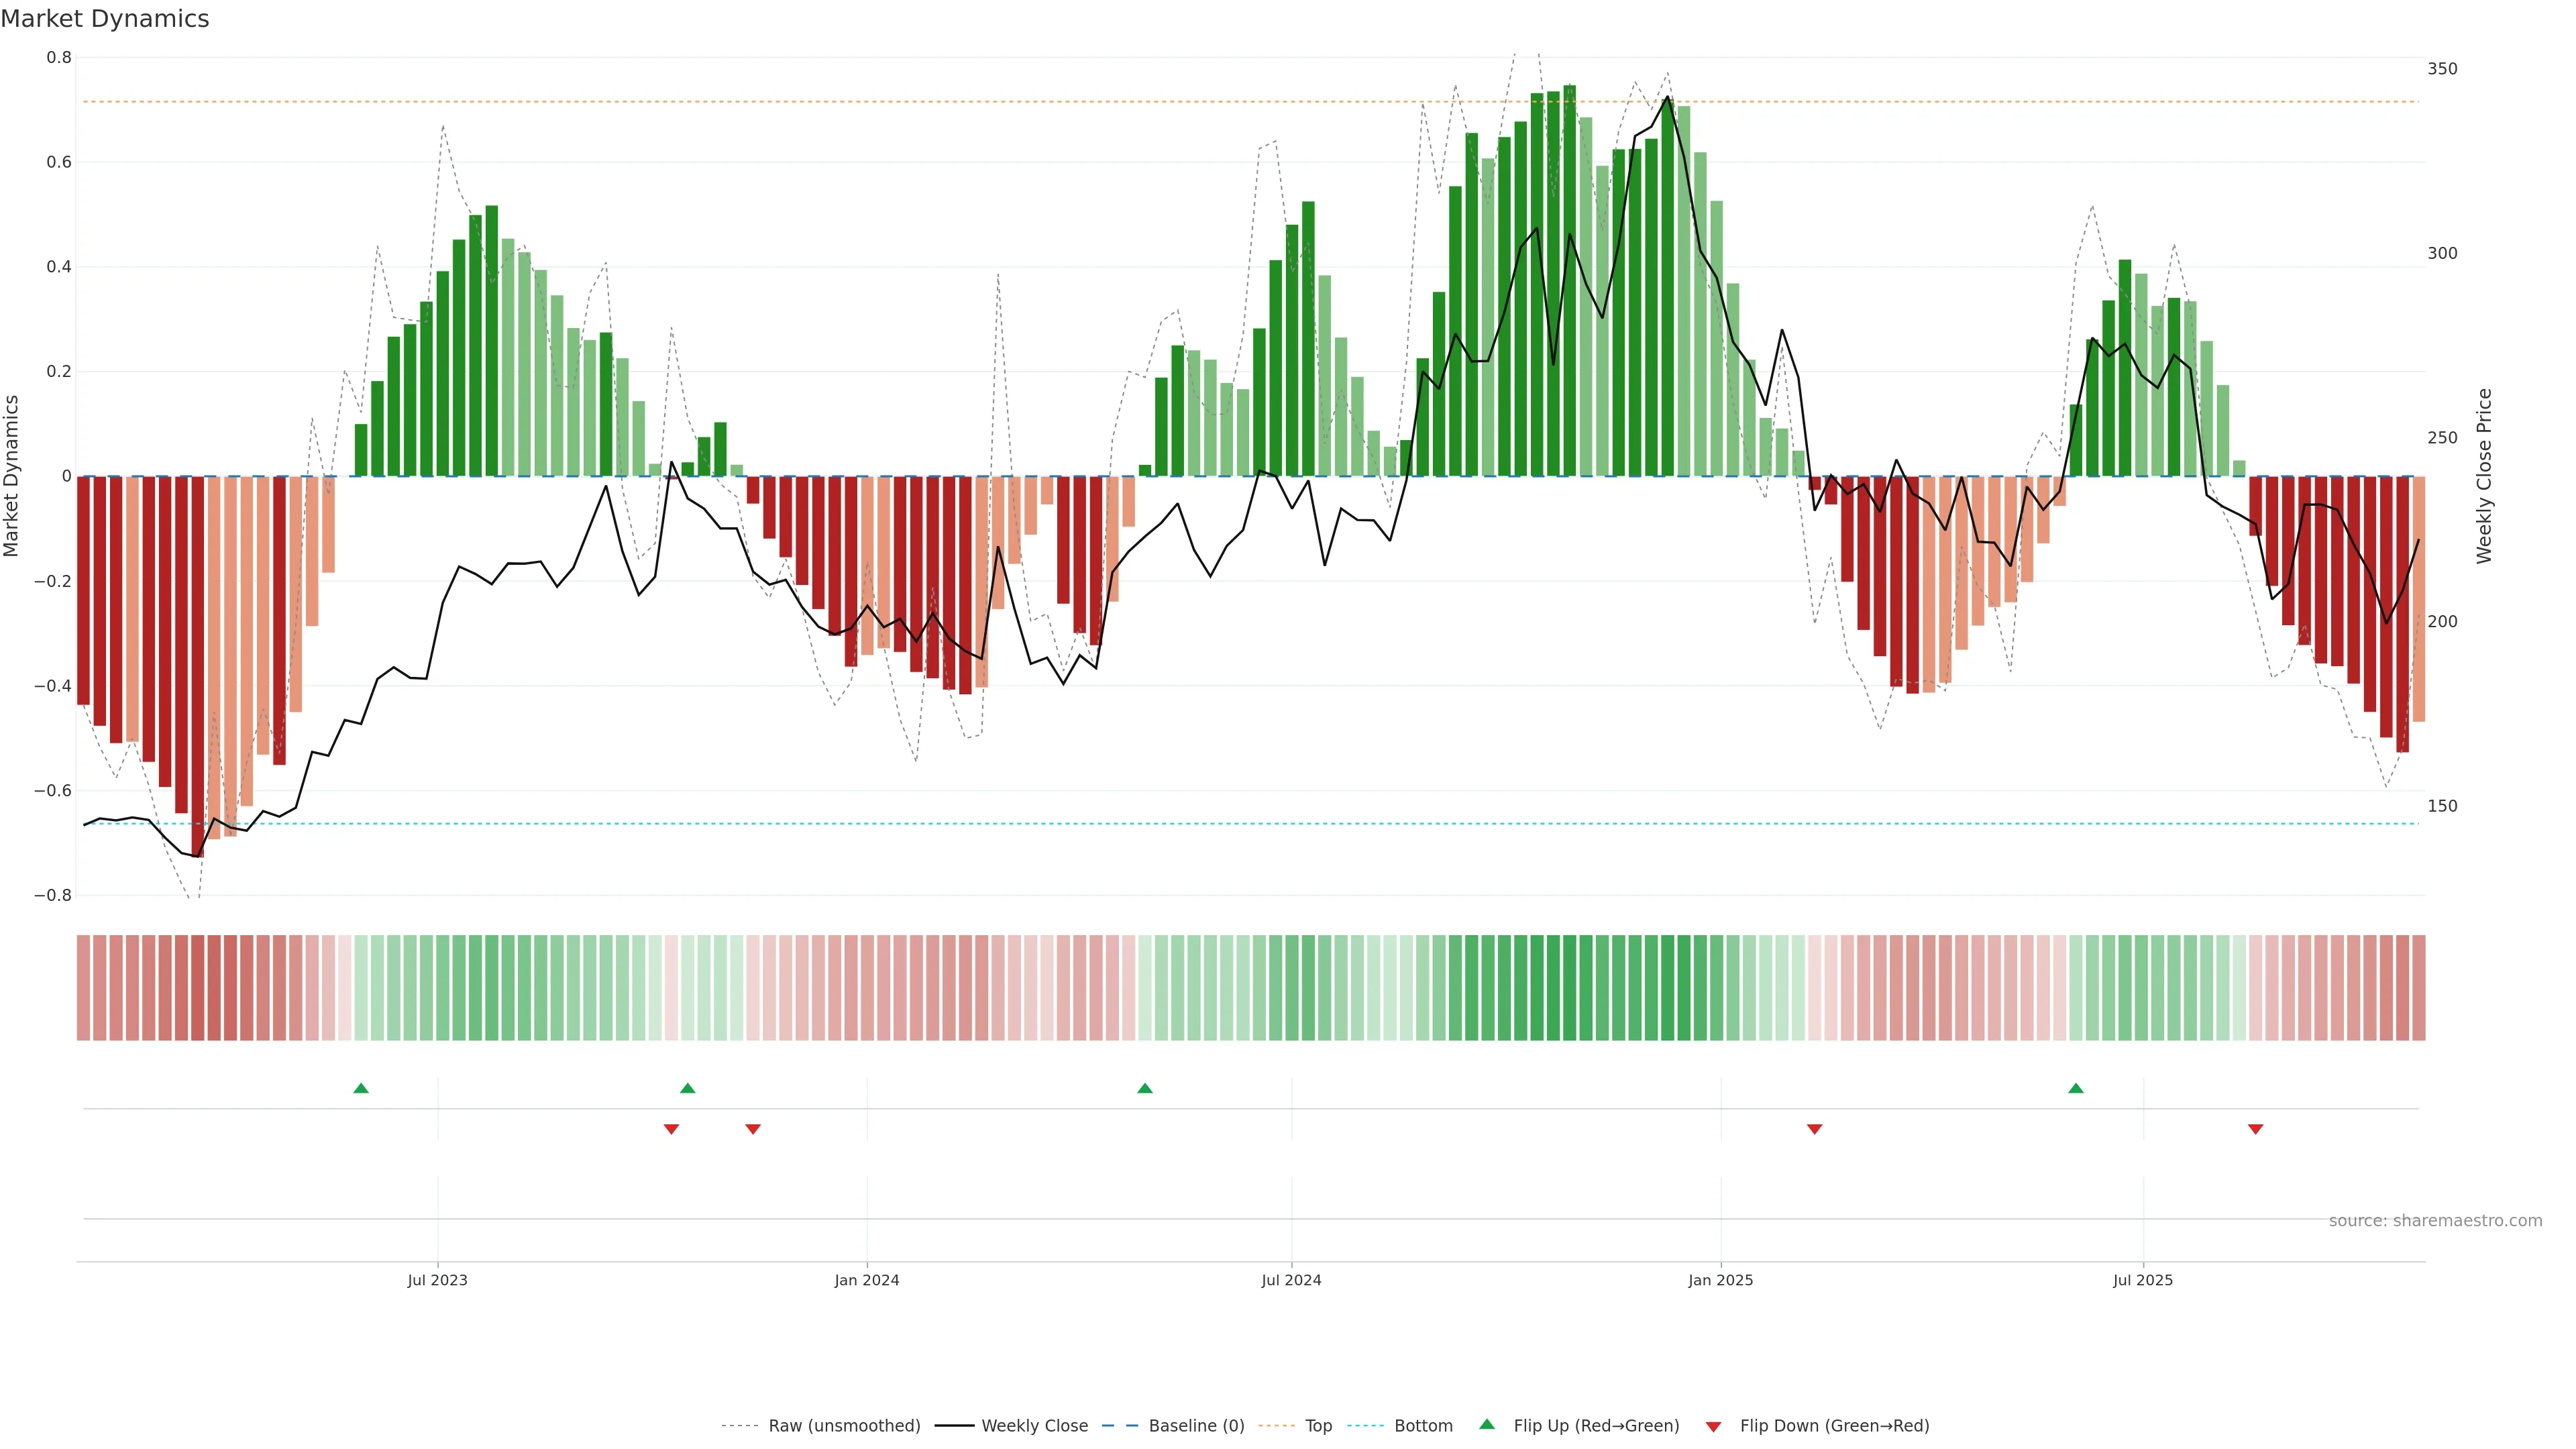Click the Jan 2024 x-axis label
Viewport: 2576px width, 1449px height.
866,1280
